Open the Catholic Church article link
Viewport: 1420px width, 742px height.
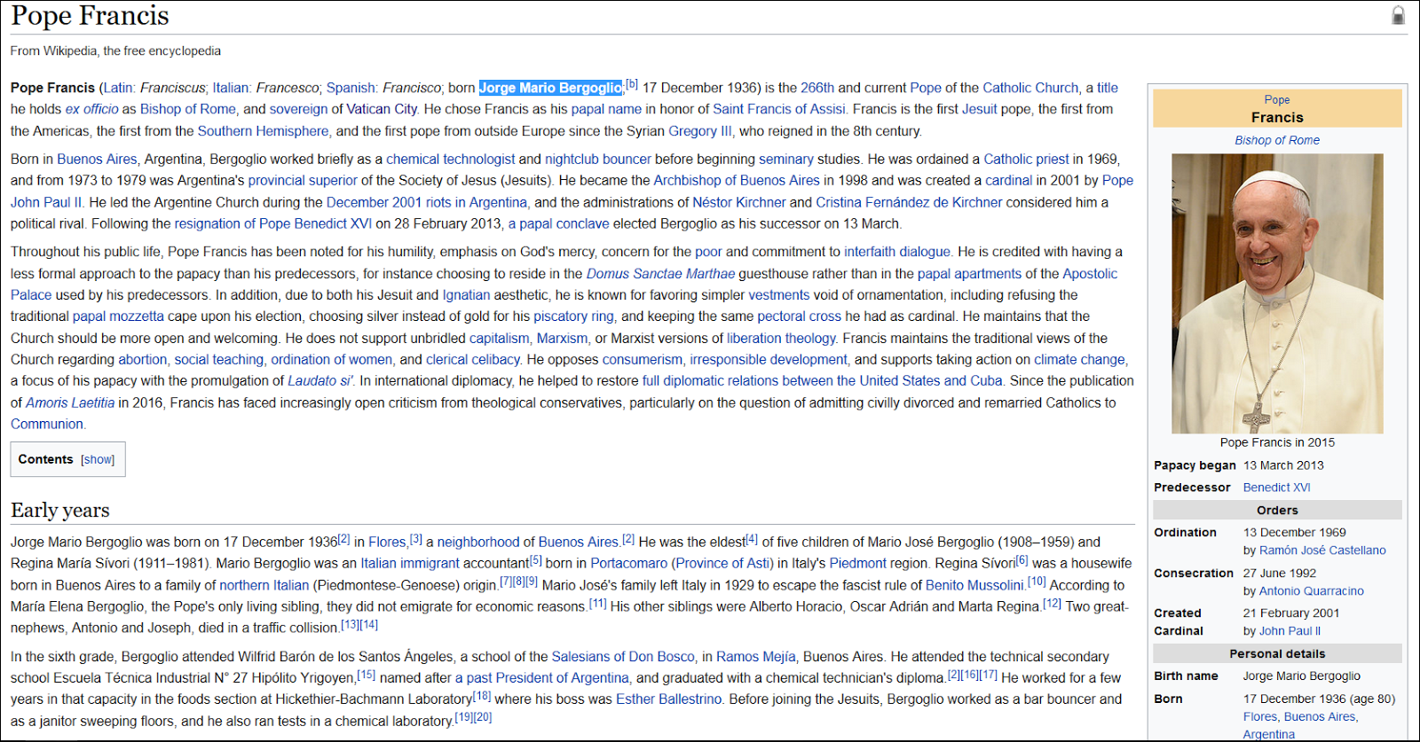point(1030,88)
